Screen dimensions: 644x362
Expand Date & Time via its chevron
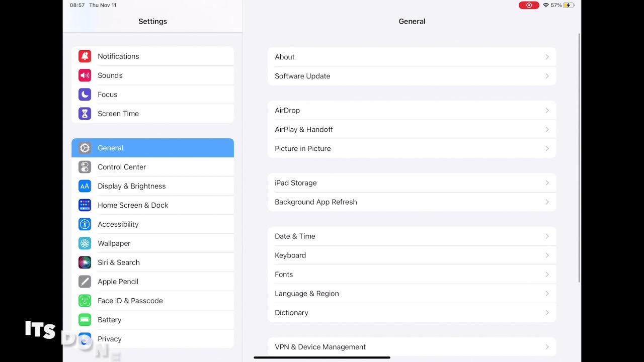click(x=547, y=236)
